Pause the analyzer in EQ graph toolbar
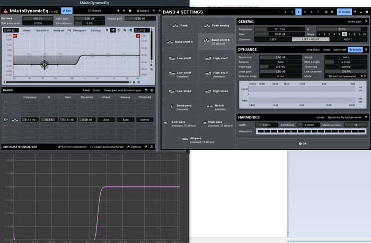 [107, 30]
